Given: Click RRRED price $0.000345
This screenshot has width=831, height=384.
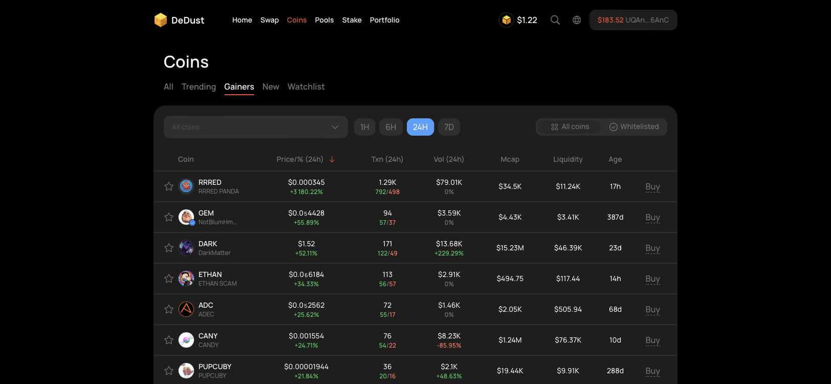Looking at the screenshot, I should pos(307,182).
